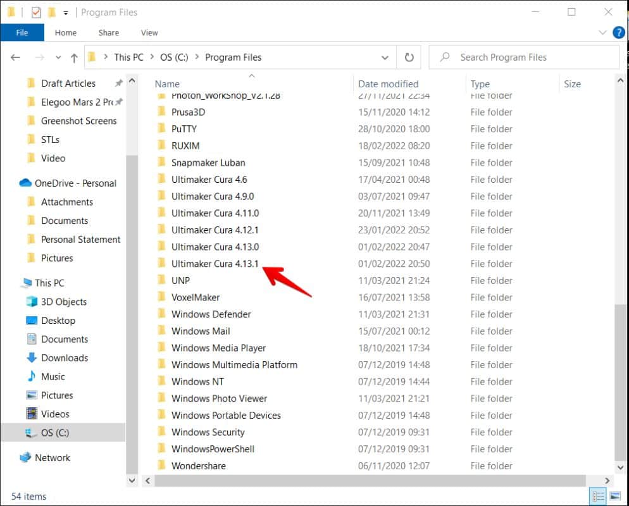This screenshot has height=506, width=629.
Task: Open 3D Objects in navigation pane
Action: tap(64, 302)
